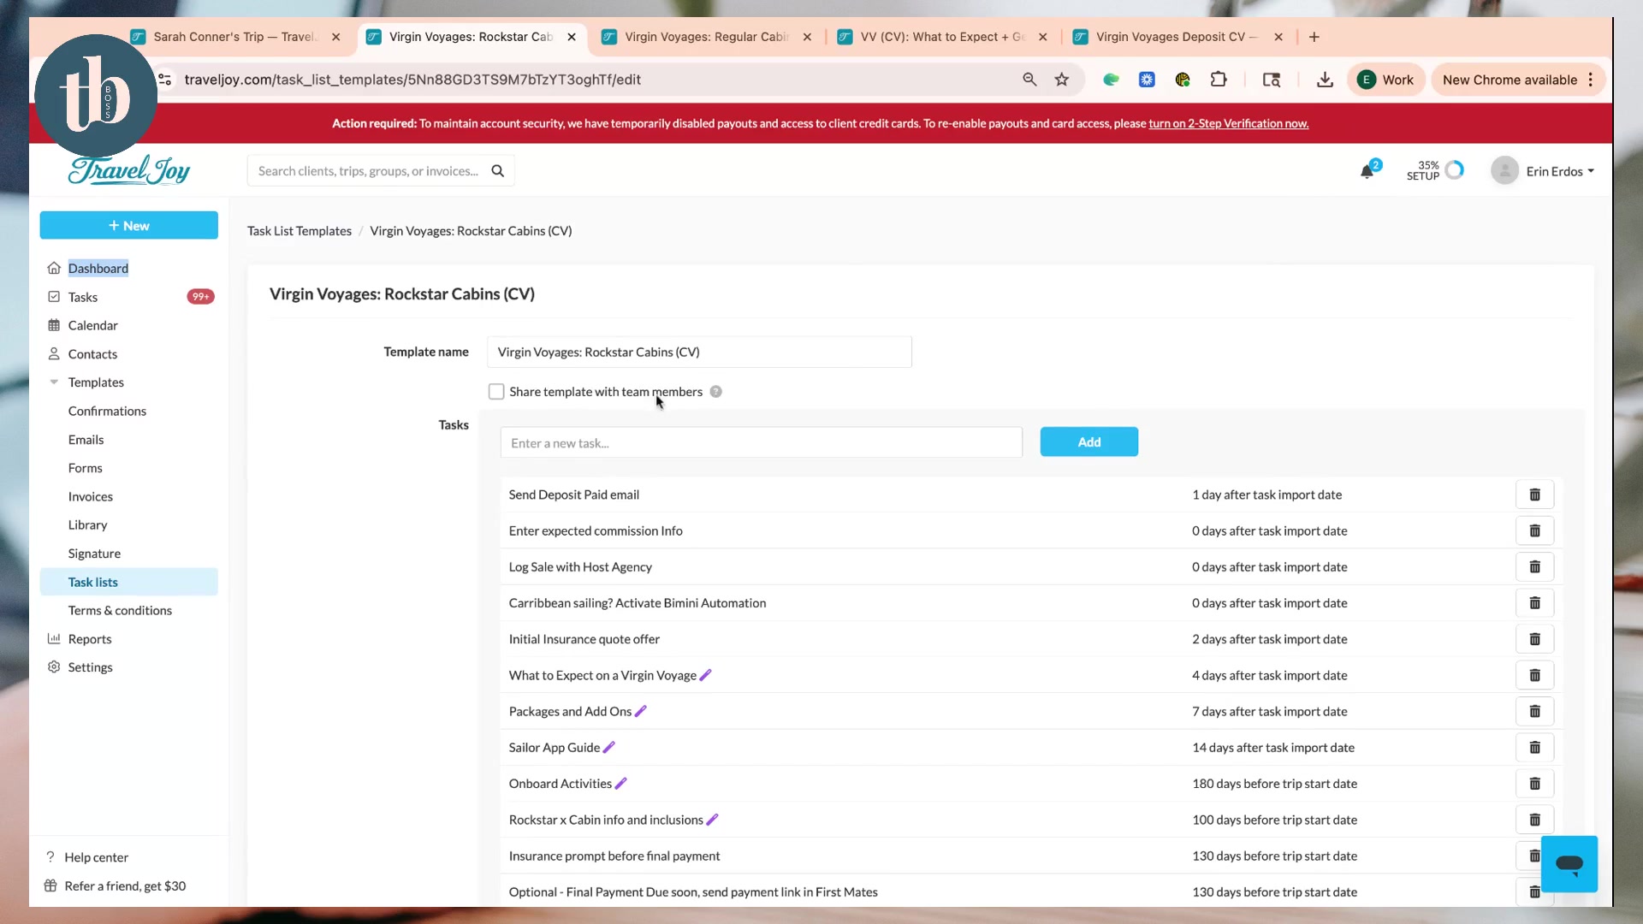
Task: Enable Share template with team members
Action: coord(496,392)
